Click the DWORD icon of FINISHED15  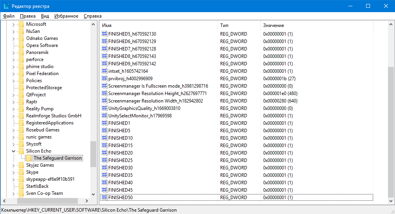coord(104,145)
